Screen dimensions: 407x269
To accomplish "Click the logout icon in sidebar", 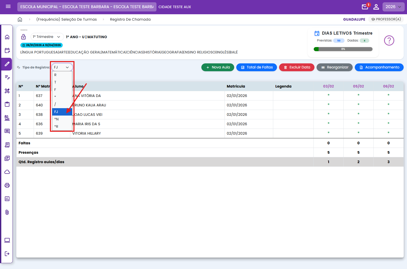I will pos(7,254).
